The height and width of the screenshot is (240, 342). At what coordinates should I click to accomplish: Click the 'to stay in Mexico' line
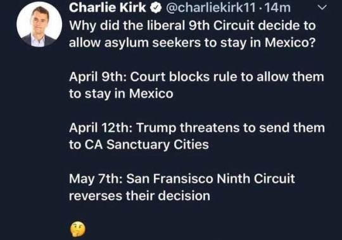coord(121,94)
